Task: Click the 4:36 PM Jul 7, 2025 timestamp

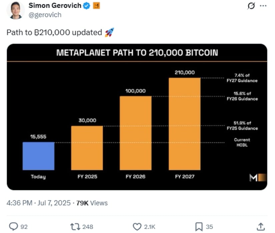Action: 39,203
